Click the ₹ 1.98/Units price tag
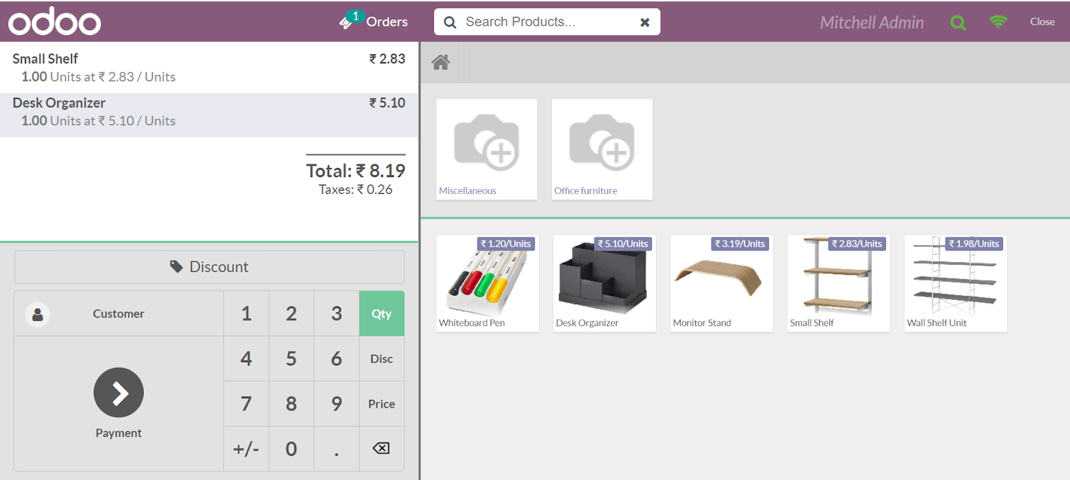The image size is (1070, 480). [x=974, y=244]
